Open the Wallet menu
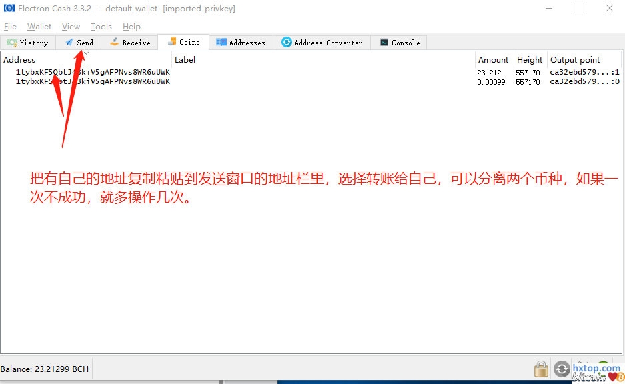This screenshot has height=384, width=625. [x=39, y=27]
